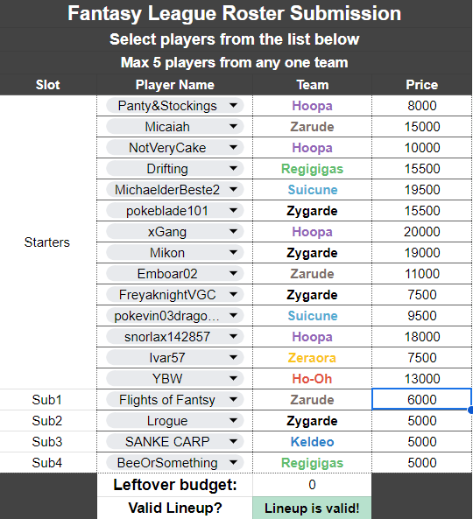Click the Starters slot cell
473x519 pixels.
48,242
